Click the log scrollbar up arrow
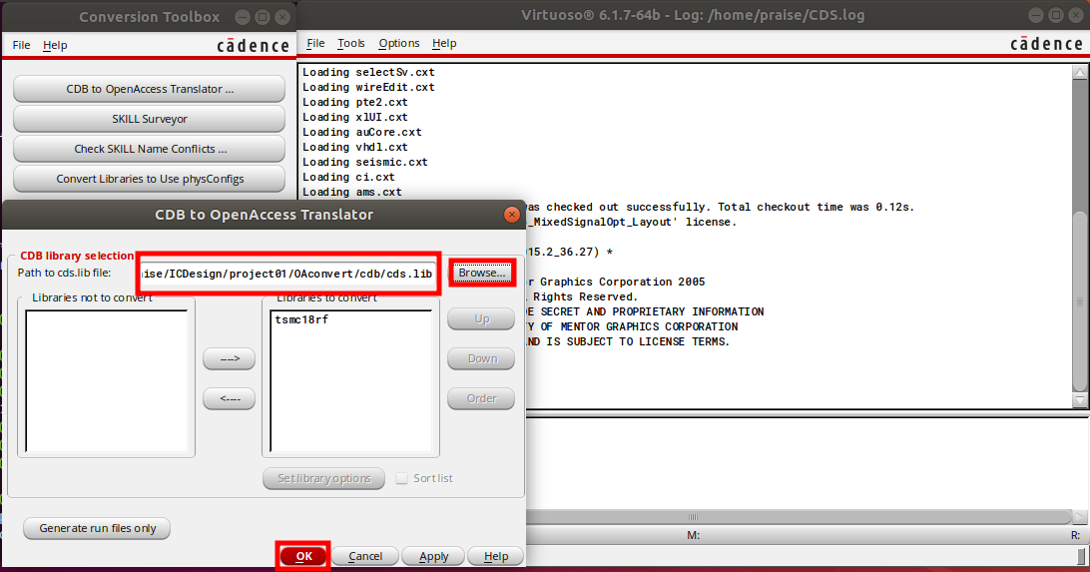The image size is (1090, 572). tap(1080, 72)
